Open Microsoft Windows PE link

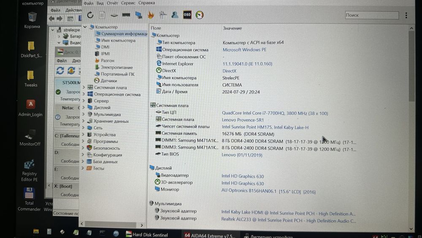tap(244, 49)
